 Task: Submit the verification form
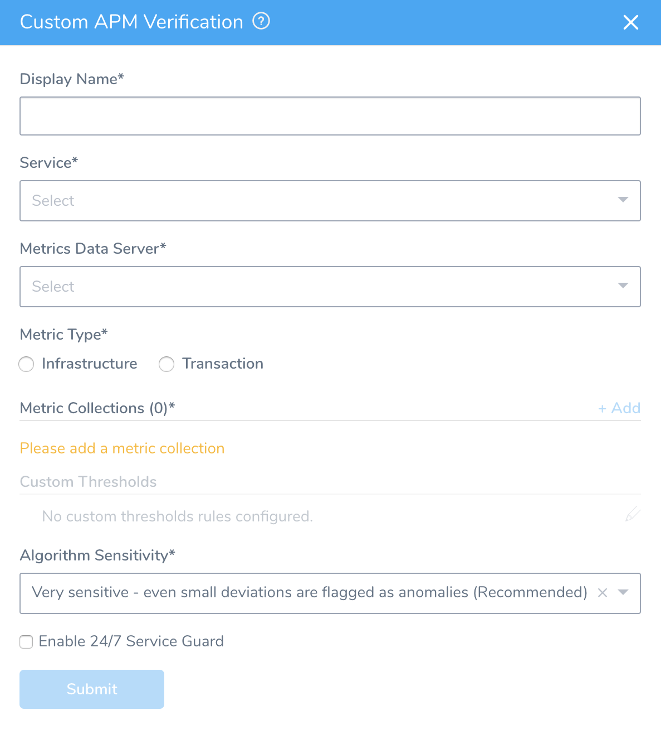[x=92, y=689]
